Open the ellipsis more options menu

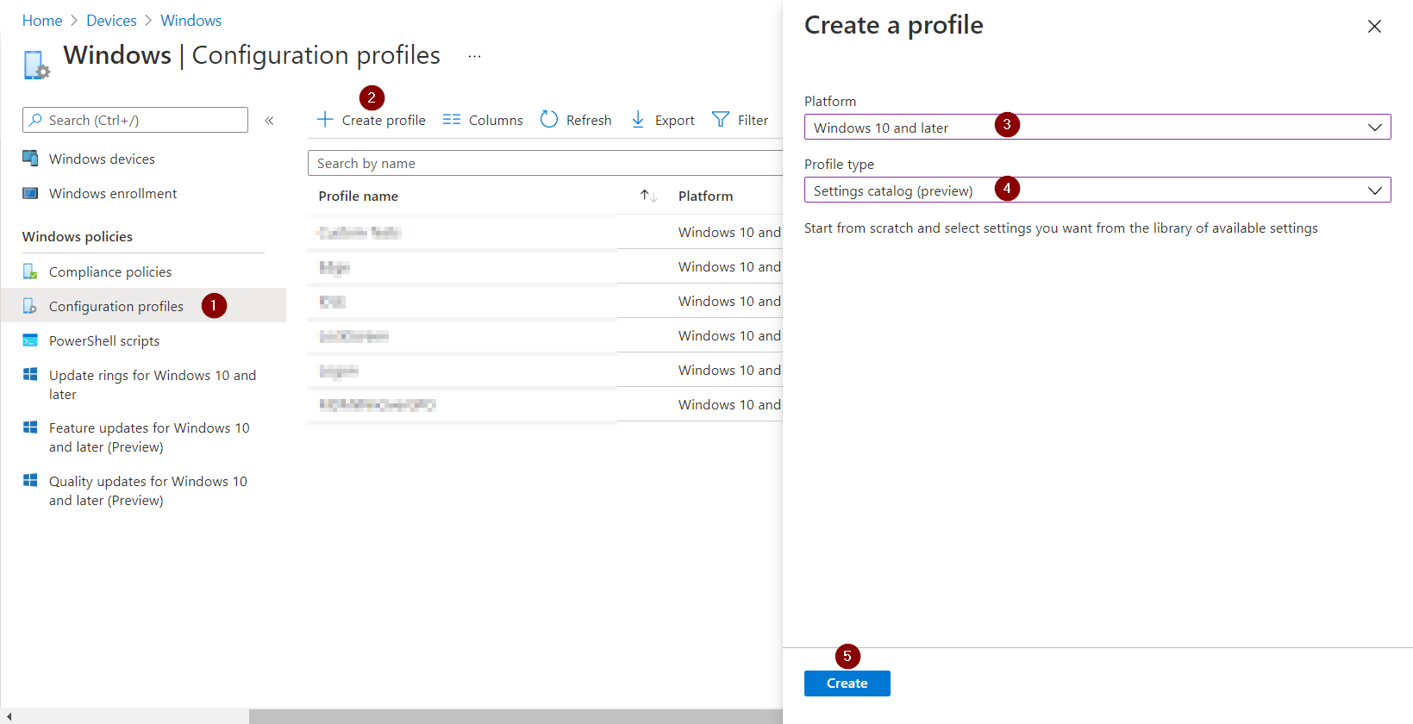(474, 56)
